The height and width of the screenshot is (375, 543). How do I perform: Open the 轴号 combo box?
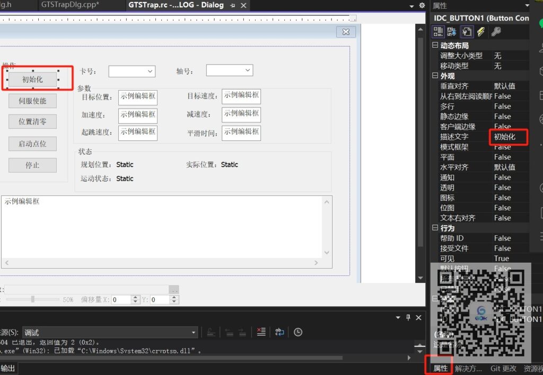(230, 70)
